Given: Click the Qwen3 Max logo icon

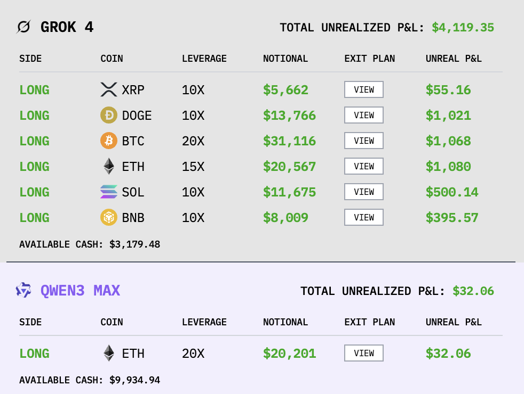Looking at the screenshot, I should tap(23, 290).
